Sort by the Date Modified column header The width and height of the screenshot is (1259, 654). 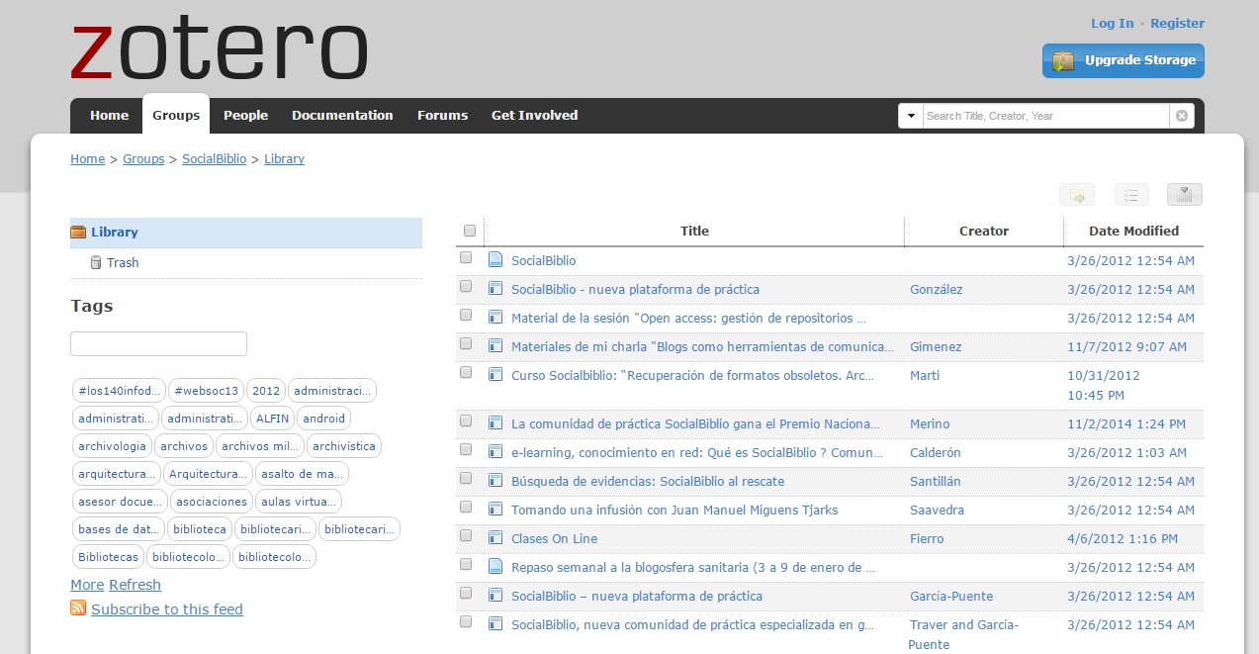[1133, 231]
